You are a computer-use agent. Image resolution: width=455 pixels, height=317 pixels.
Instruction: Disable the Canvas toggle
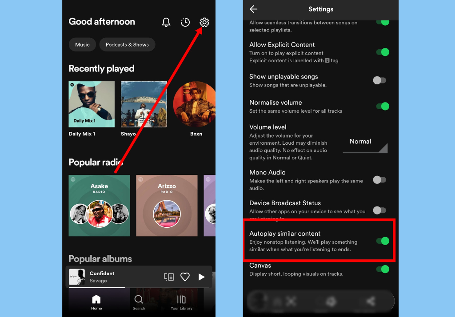coord(383,269)
